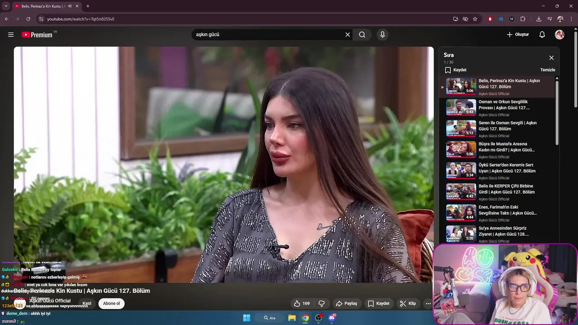Reload the current page

(x=28, y=19)
